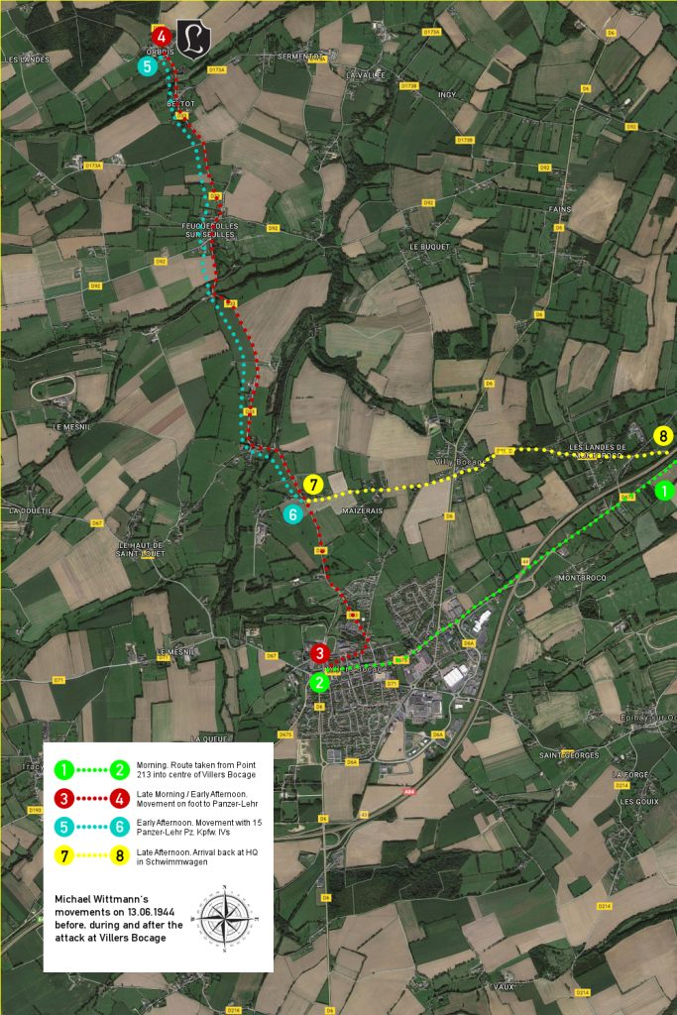Select yellow circle 7 in the legend
Screen dimensions: 677x1015
point(64,855)
